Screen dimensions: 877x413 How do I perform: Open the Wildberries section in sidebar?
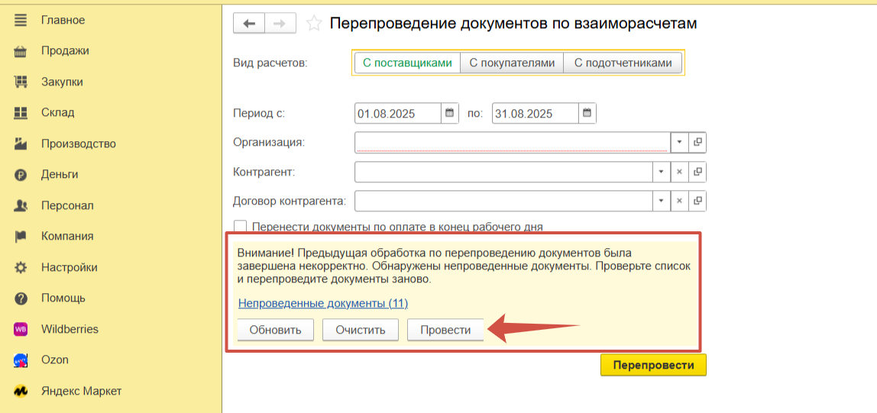[70, 329]
